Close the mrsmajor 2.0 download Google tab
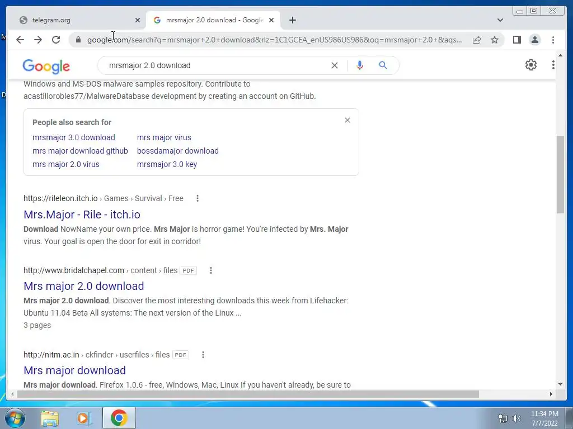Image resolution: width=573 pixels, height=429 pixels. tap(271, 20)
